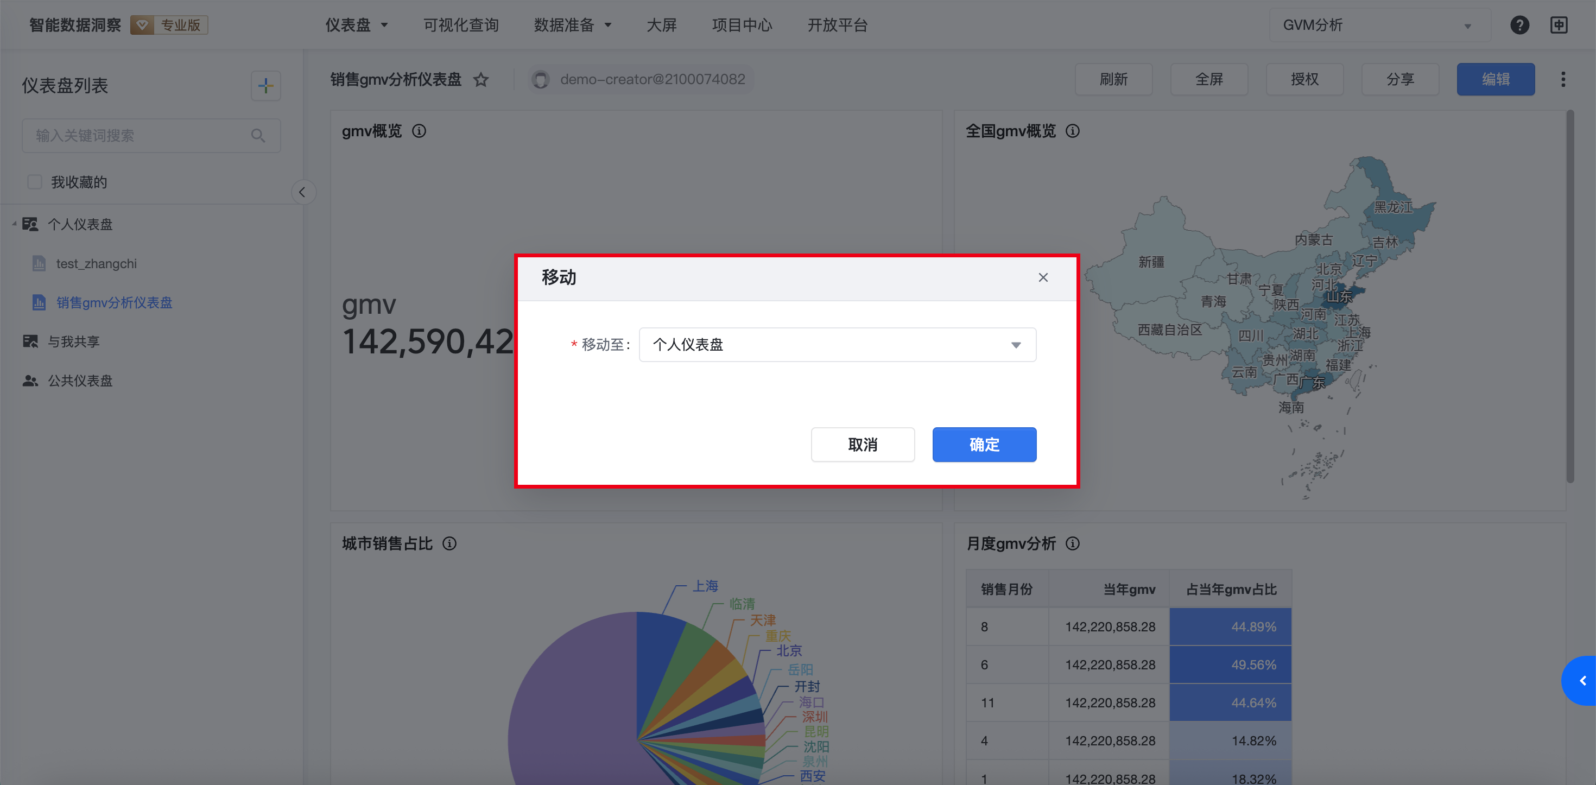Viewport: 1596px width, 785px height.
Task: Click the add dashboard plus icon
Action: tap(265, 85)
